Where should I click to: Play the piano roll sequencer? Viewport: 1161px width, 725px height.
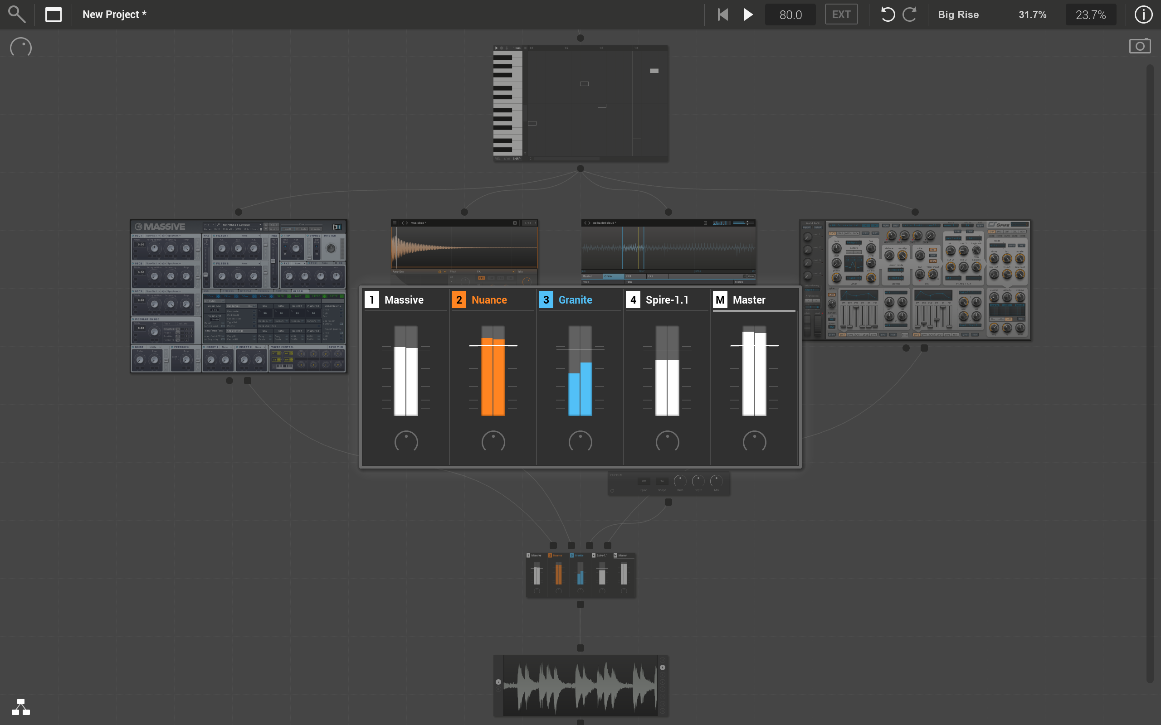point(497,48)
